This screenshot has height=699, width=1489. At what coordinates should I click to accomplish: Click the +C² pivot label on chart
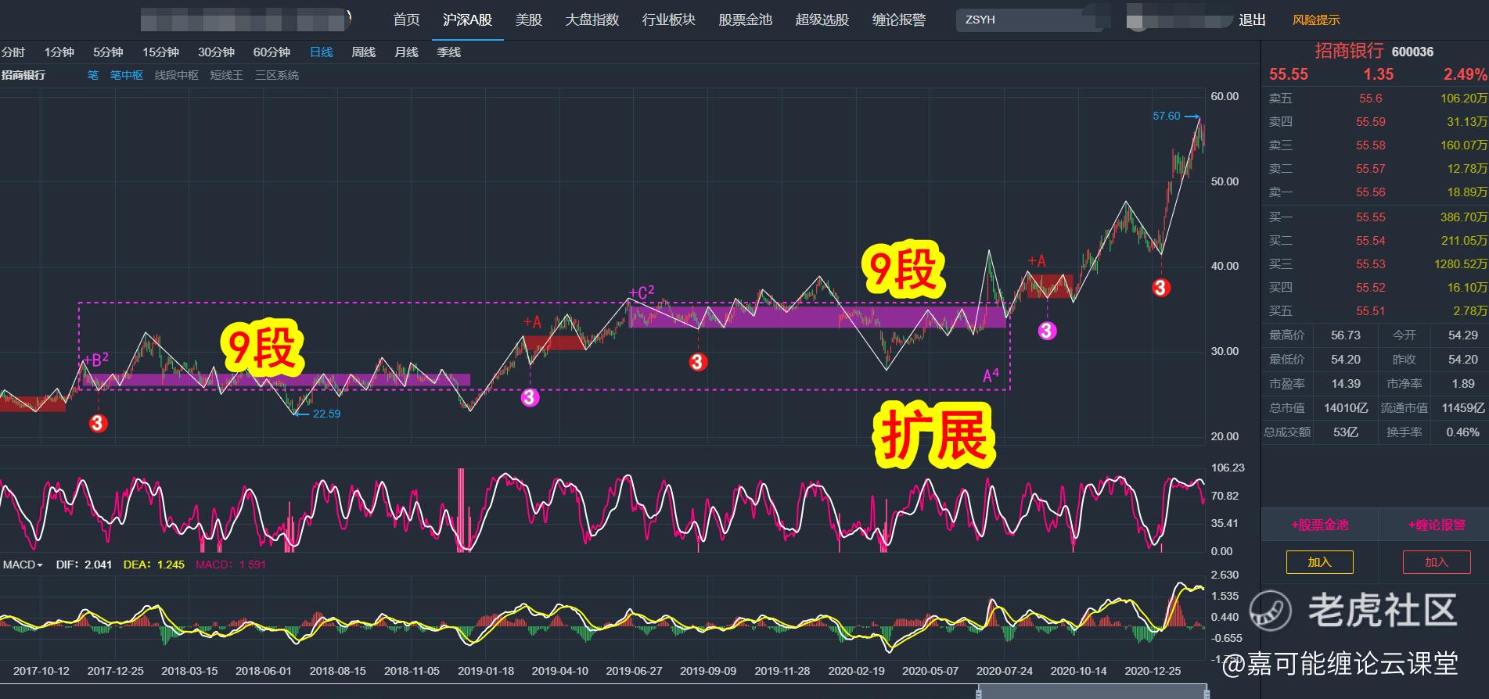[x=641, y=292]
